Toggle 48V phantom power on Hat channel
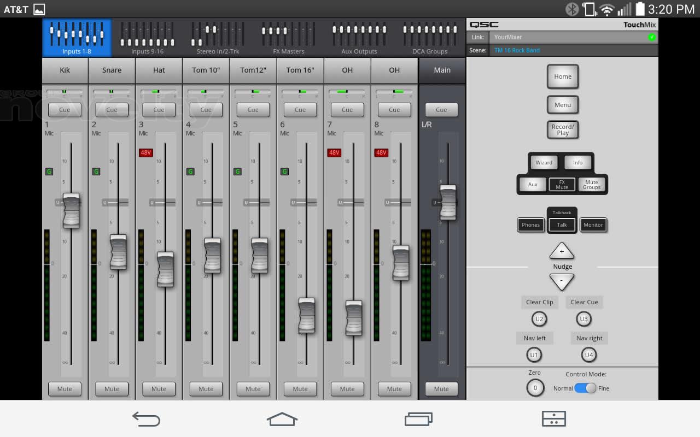Image resolution: width=700 pixels, height=437 pixels. pos(145,153)
